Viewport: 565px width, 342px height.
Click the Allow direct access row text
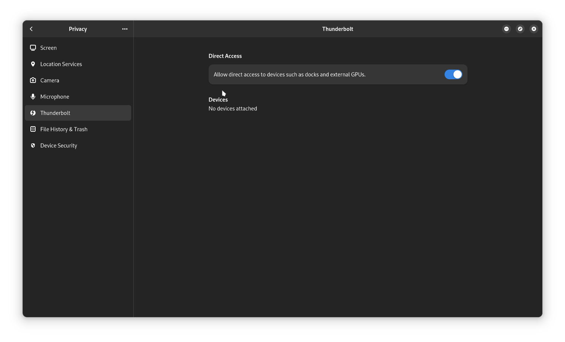coord(289,74)
